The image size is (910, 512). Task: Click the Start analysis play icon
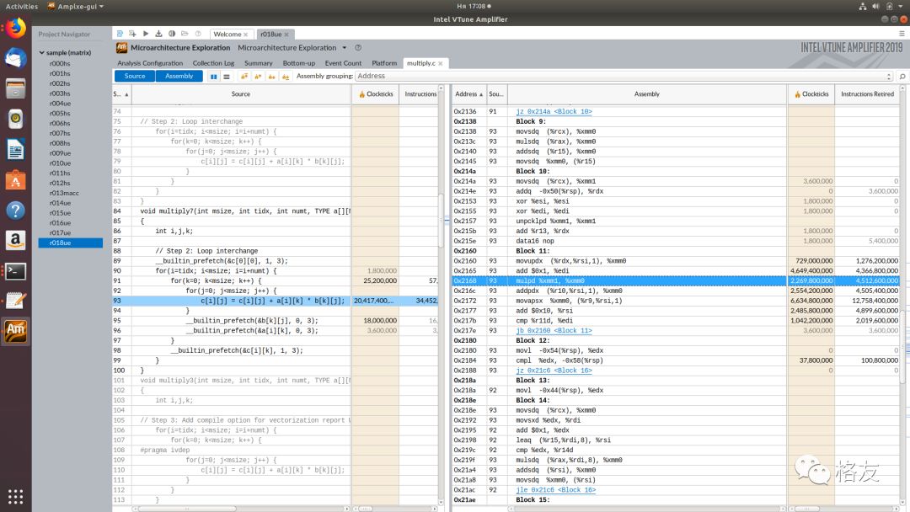(146, 34)
